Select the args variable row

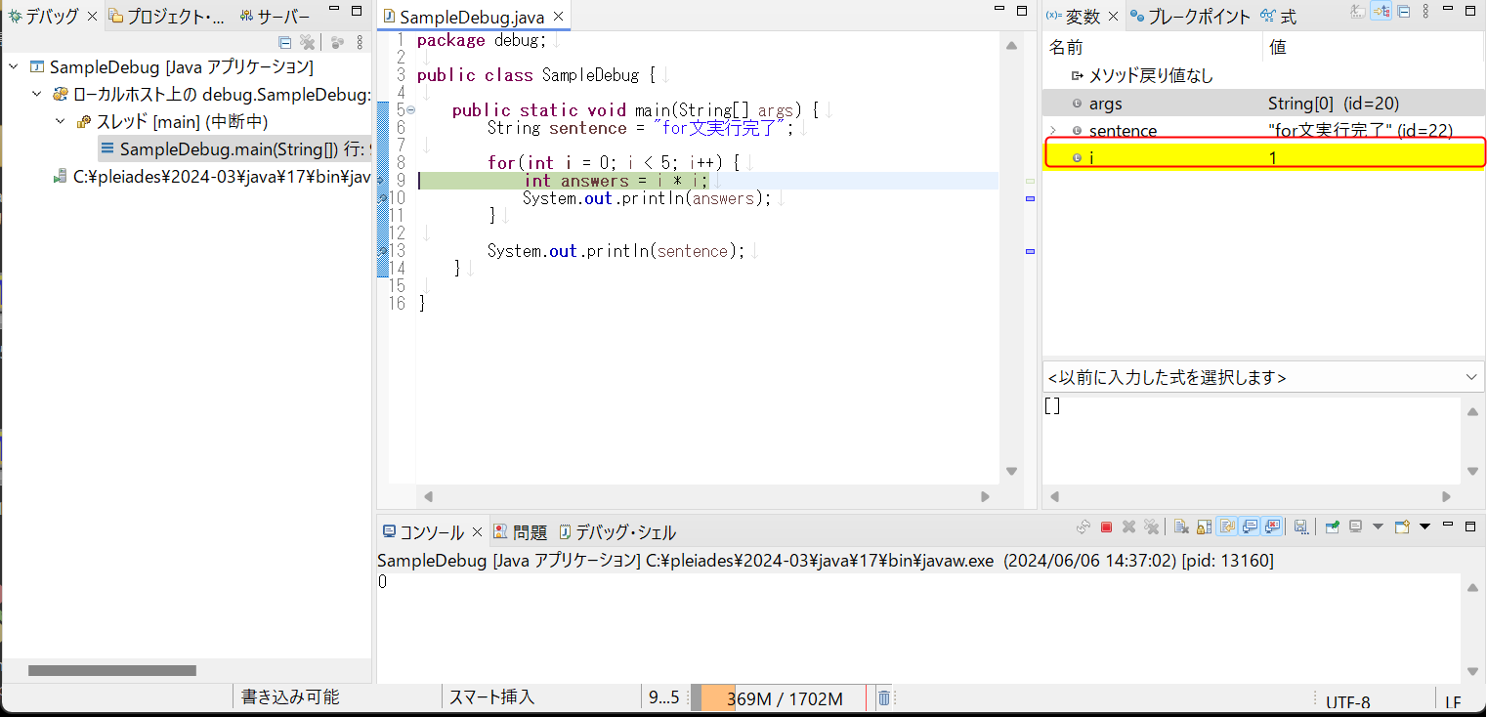1263,103
